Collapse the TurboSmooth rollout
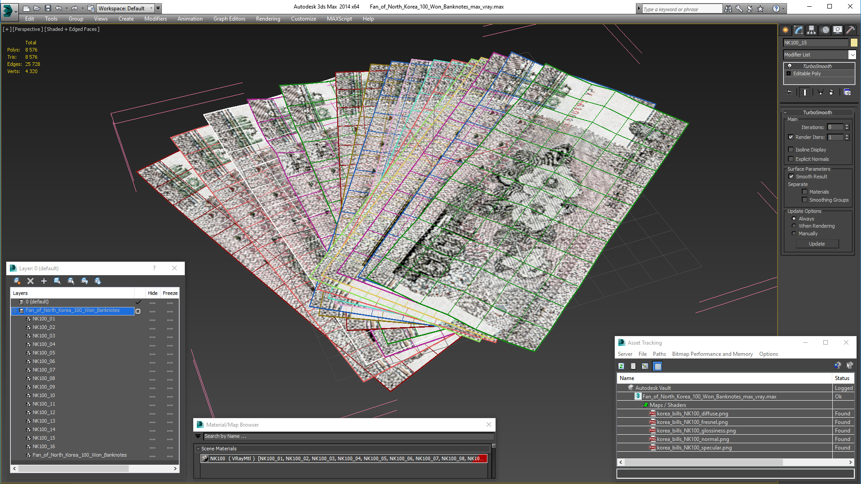 [x=785, y=112]
